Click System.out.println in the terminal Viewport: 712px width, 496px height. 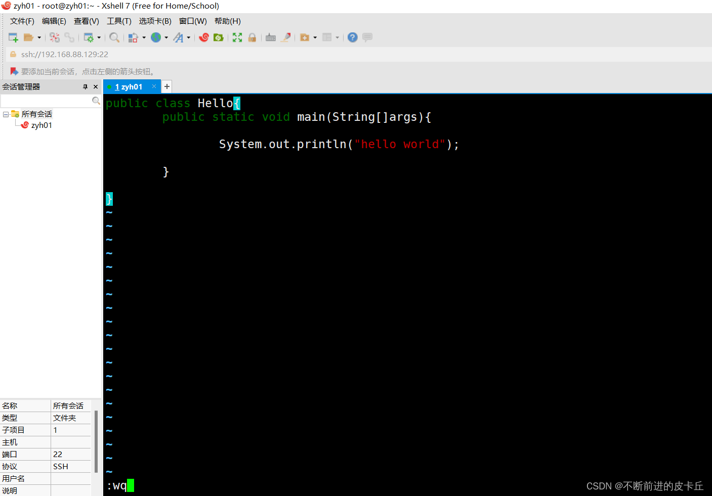[283, 145]
